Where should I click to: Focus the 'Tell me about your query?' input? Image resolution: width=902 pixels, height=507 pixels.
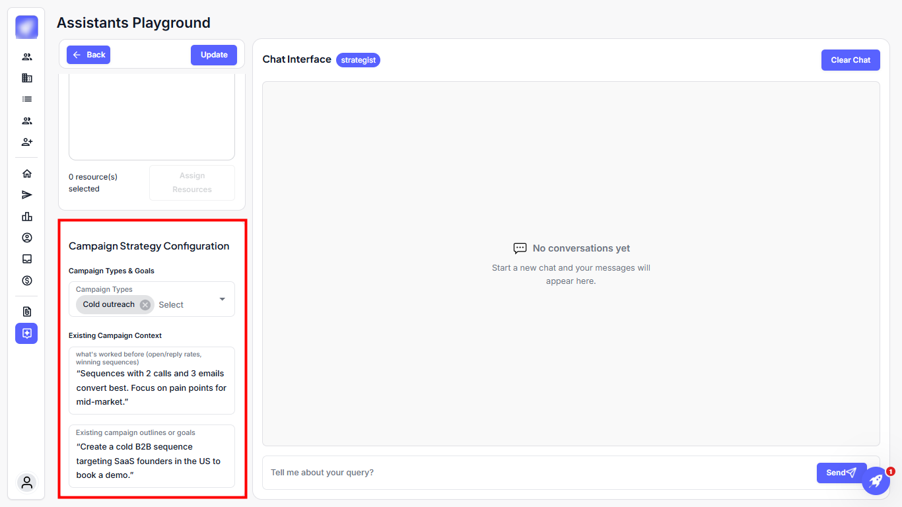tap(538, 473)
